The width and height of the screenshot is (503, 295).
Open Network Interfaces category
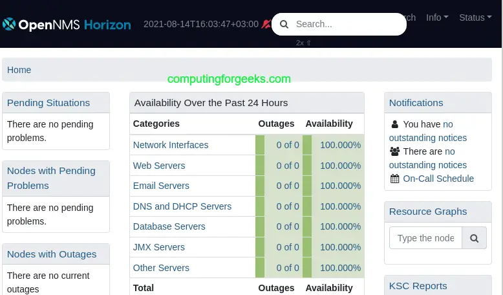coord(171,145)
